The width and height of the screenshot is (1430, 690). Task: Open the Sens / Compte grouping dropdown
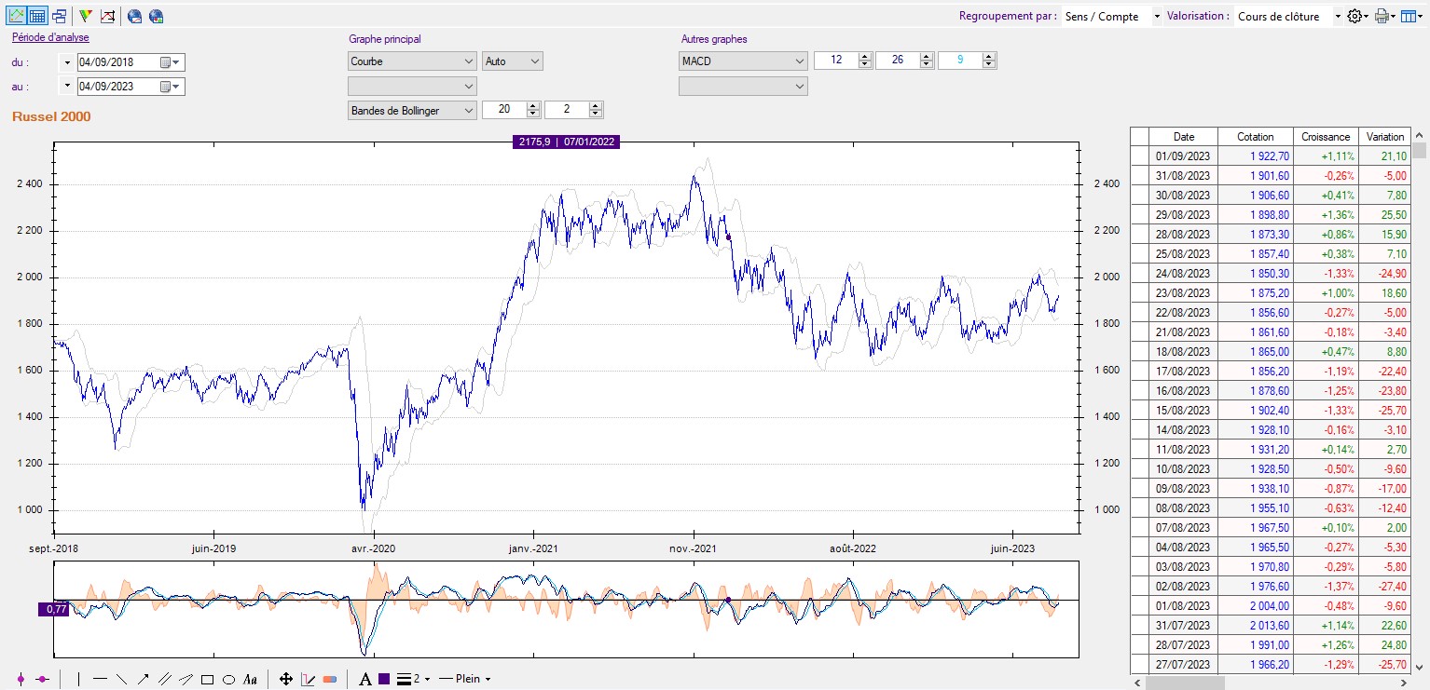click(x=1112, y=16)
